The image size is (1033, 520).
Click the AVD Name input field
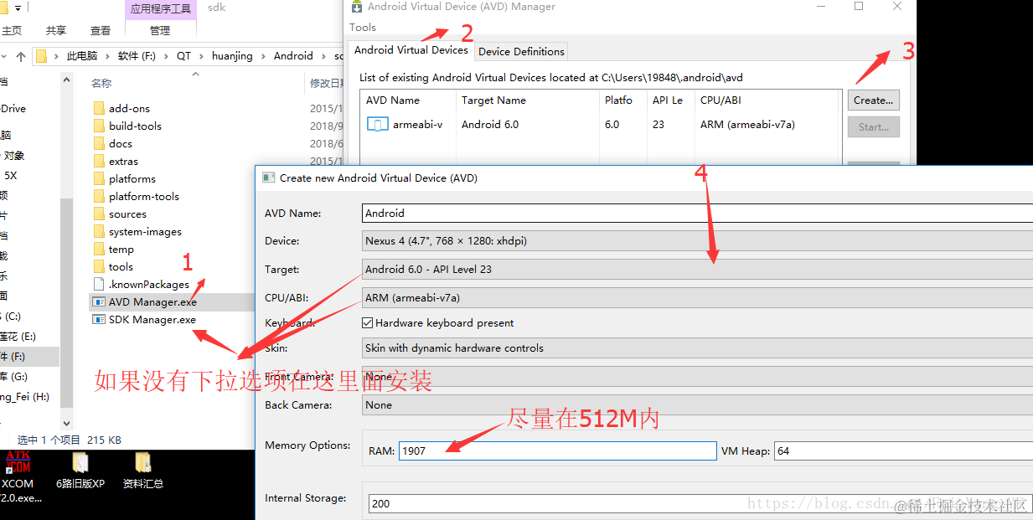pyautogui.click(x=697, y=213)
